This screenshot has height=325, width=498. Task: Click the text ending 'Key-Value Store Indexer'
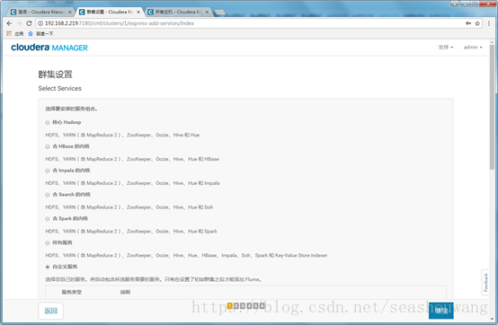coord(186,256)
